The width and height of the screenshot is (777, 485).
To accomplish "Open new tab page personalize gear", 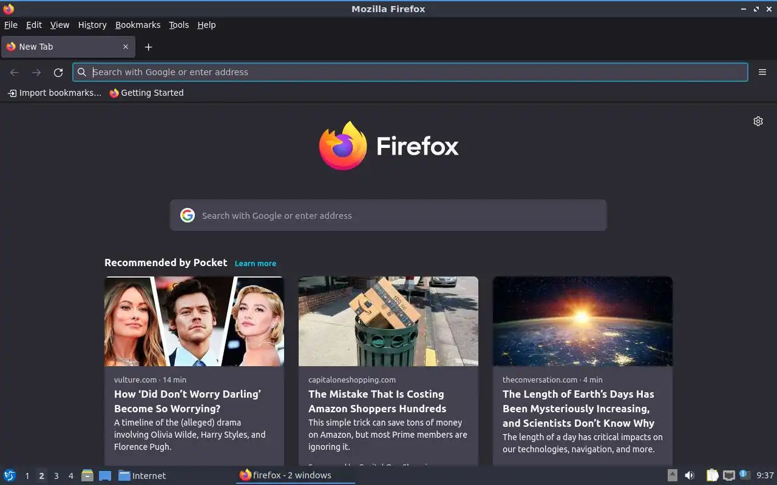I will (x=758, y=121).
